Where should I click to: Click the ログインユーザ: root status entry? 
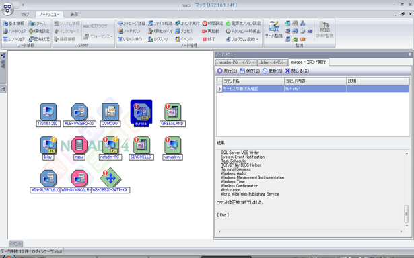[x=47, y=251]
